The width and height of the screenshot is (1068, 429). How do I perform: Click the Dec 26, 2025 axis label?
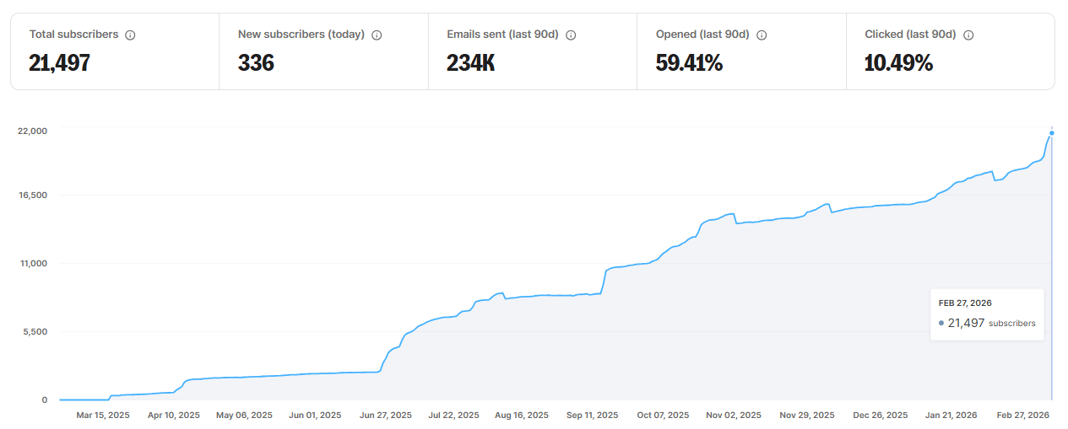click(x=881, y=415)
